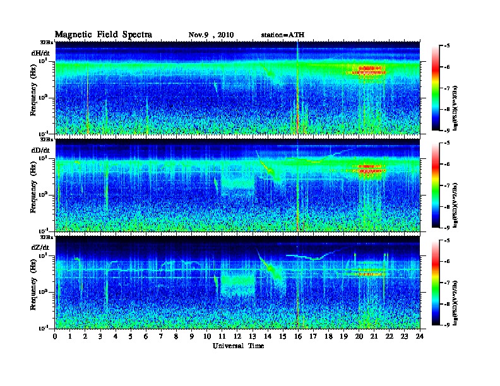Image resolution: width=500 pixels, height=386 pixels.
Task: Click the dH/dt panel label
Action: (x=40, y=53)
